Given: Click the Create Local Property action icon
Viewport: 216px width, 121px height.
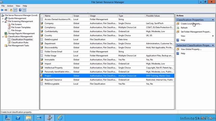Looking at the screenshot, I should 178,24.
